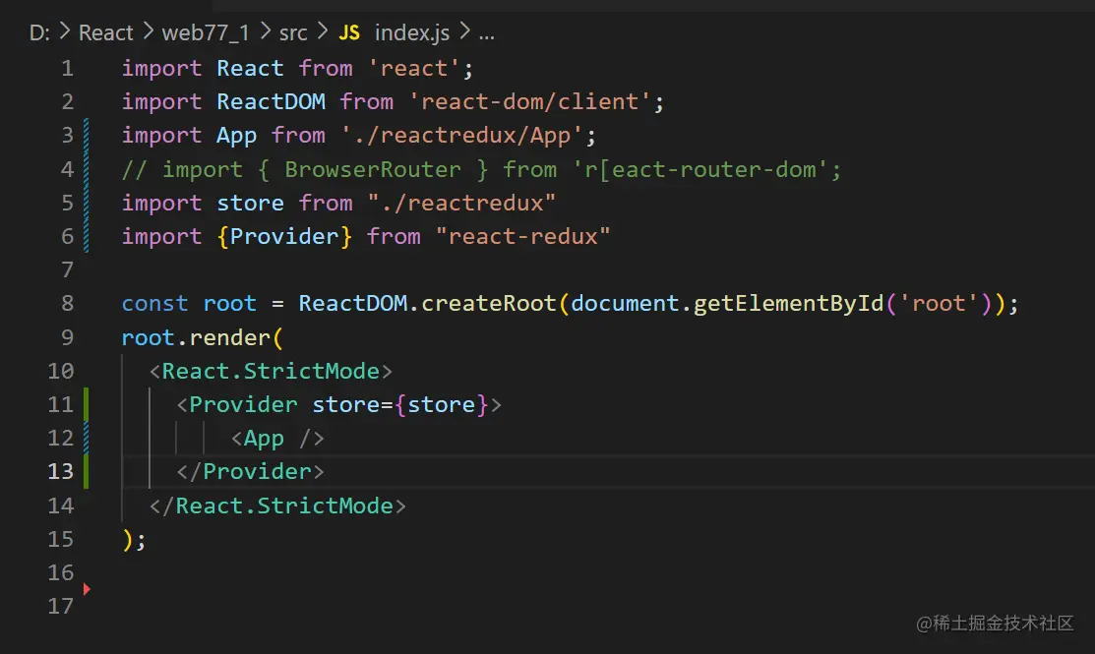Click line number 15 in the gutter
The width and height of the screenshot is (1095, 654).
61,539
